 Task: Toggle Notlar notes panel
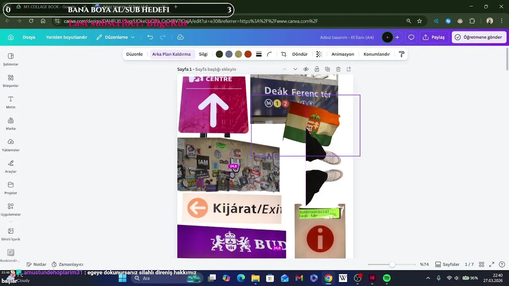(x=36, y=264)
